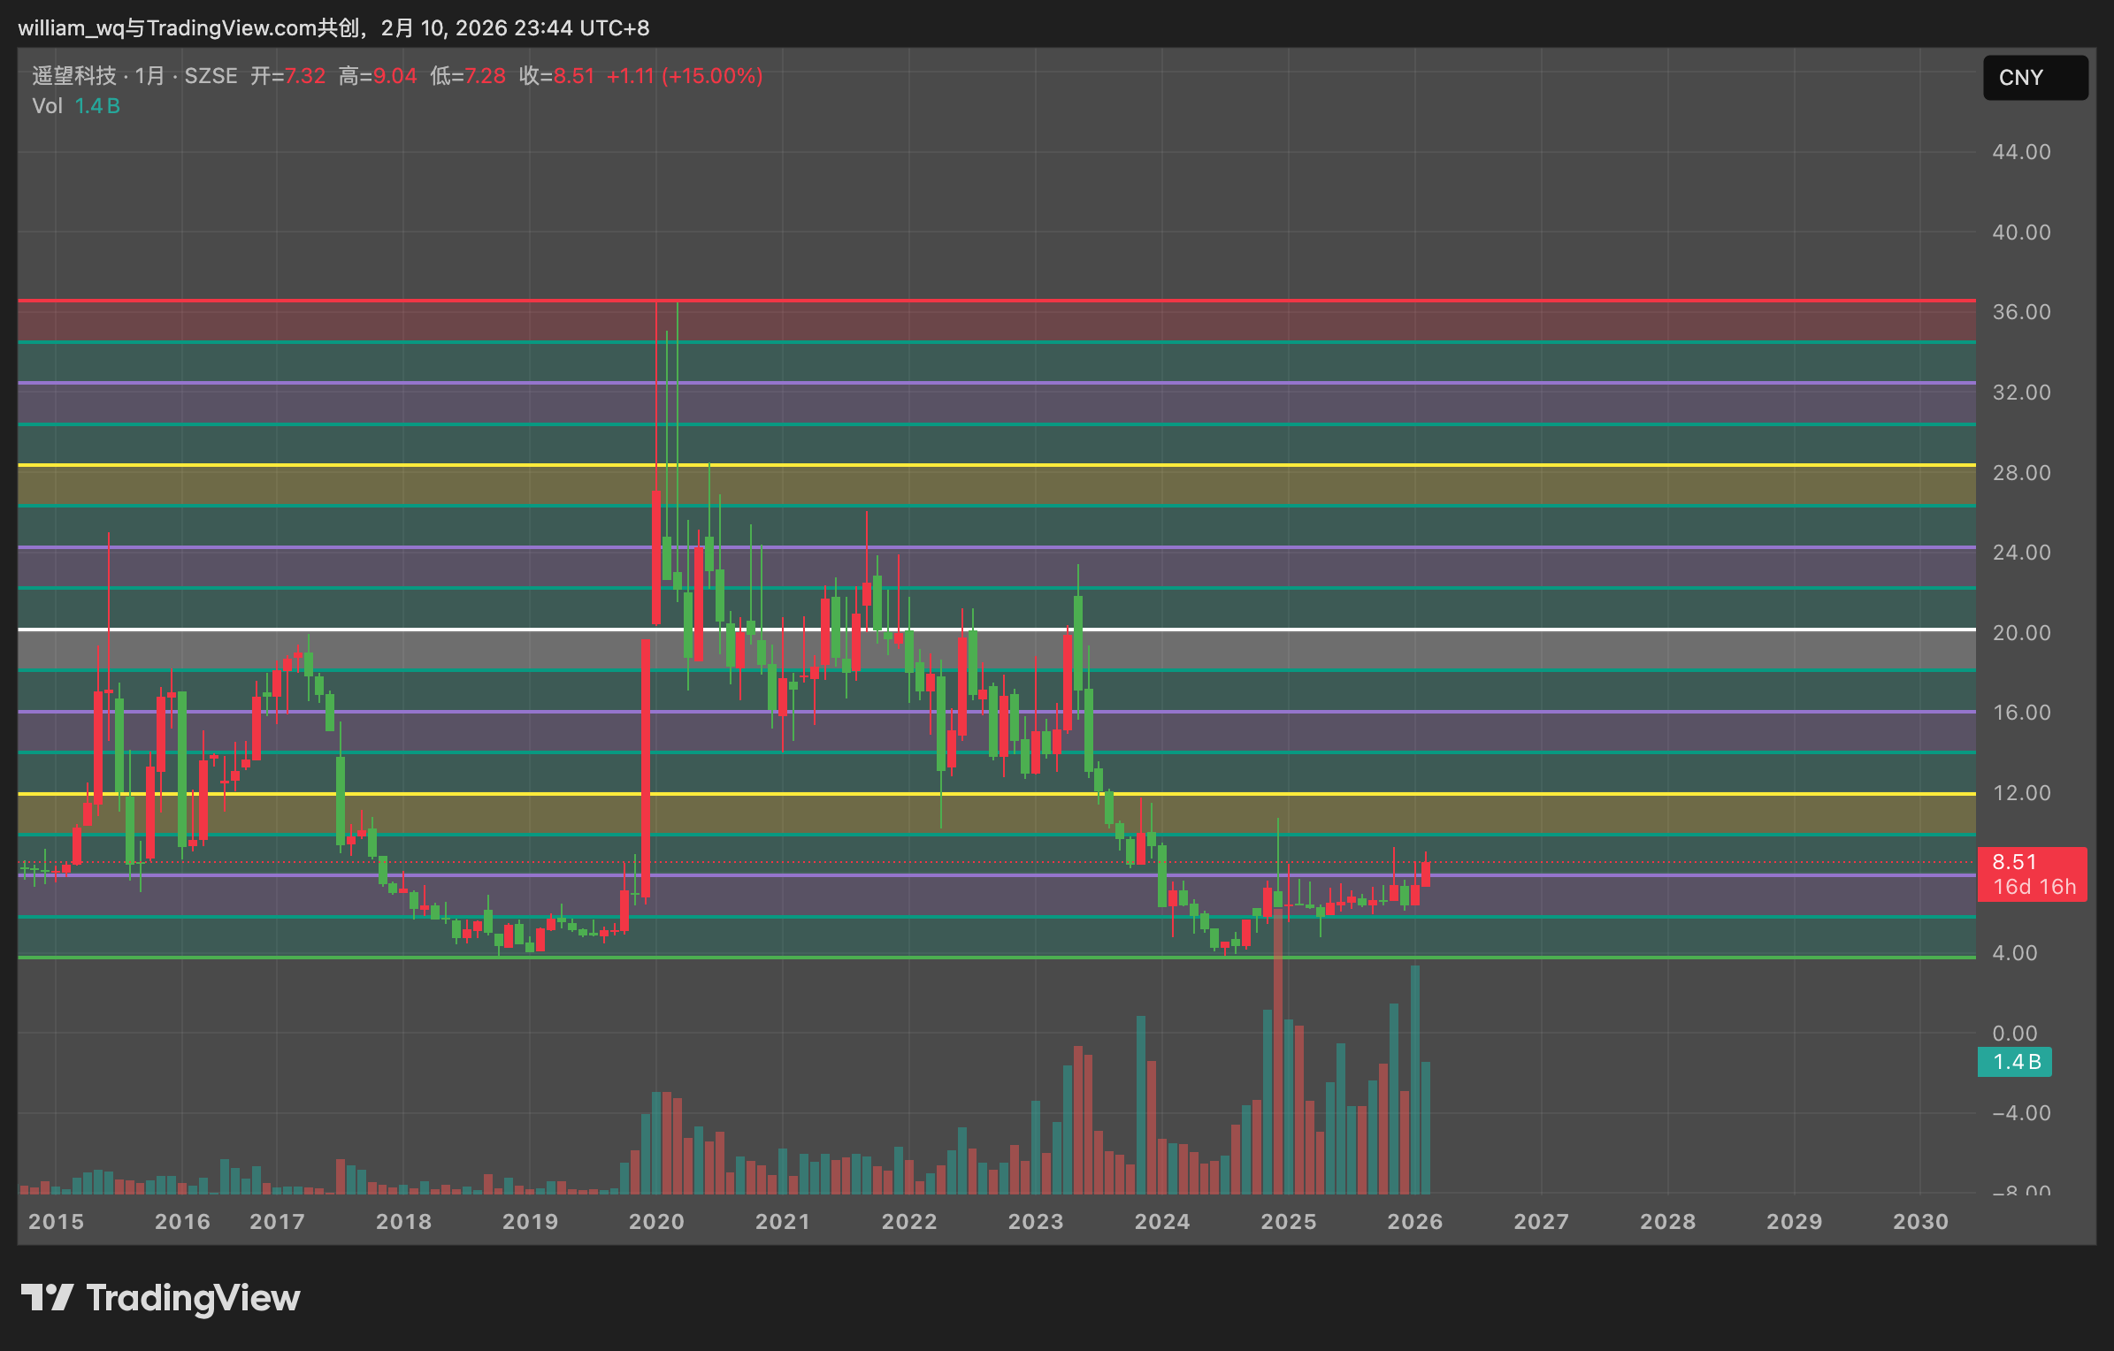
Task: Click the Vol indicator label
Action: (47, 106)
